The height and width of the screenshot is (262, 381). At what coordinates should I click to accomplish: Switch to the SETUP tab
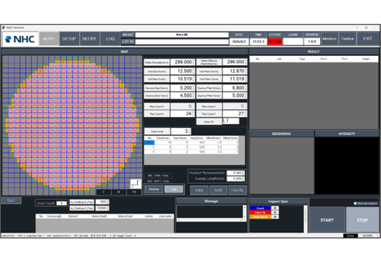click(70, 39)
